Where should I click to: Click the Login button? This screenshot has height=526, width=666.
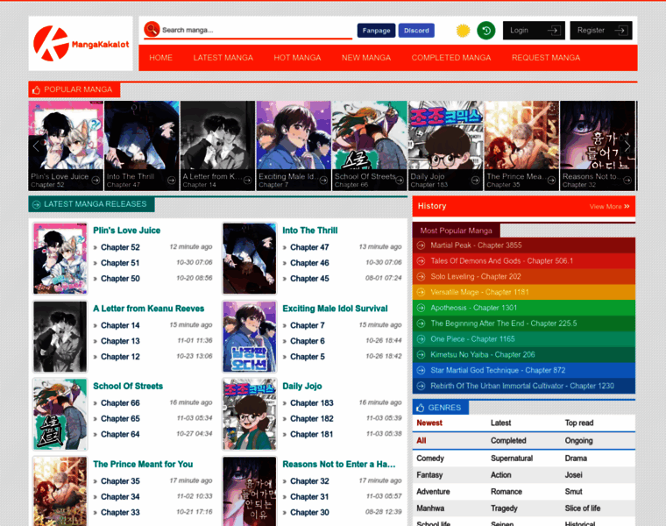534,31
